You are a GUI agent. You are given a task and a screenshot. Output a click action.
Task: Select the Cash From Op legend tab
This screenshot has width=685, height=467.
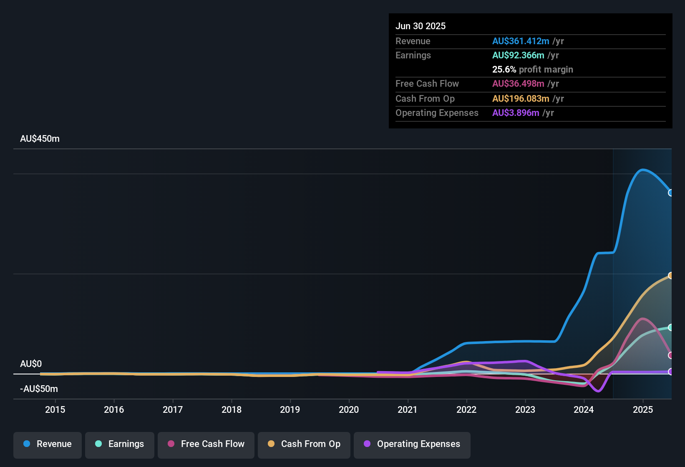[304, 445]
